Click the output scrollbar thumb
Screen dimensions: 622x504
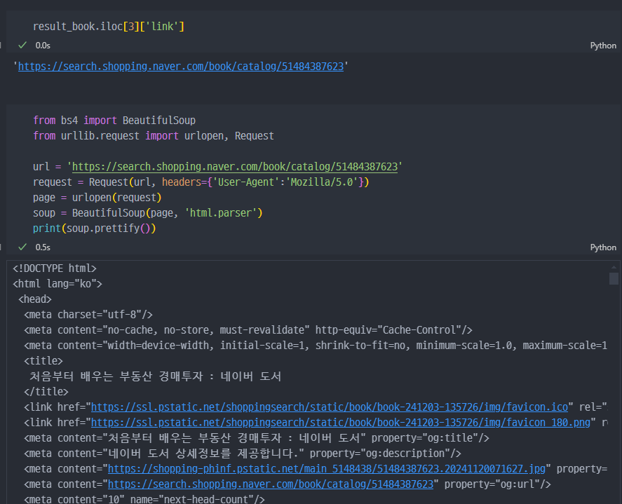(x=614, y=278)
